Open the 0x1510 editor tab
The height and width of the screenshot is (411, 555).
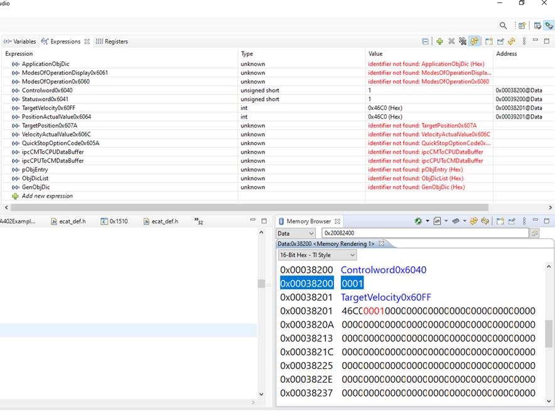(114, 222)
